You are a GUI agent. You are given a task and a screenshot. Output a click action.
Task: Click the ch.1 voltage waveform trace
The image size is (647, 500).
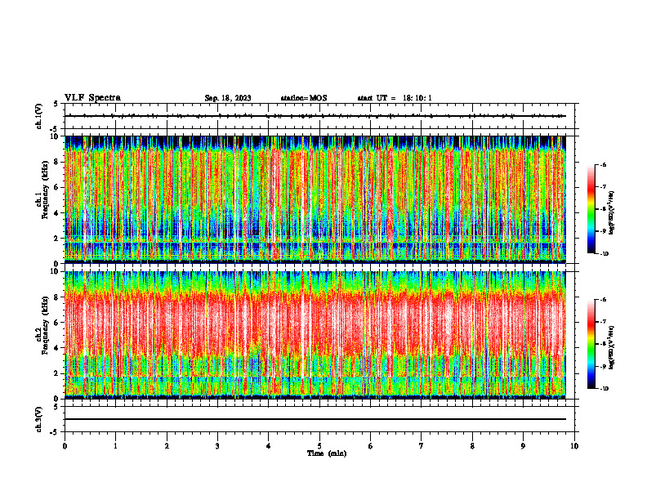315,116
